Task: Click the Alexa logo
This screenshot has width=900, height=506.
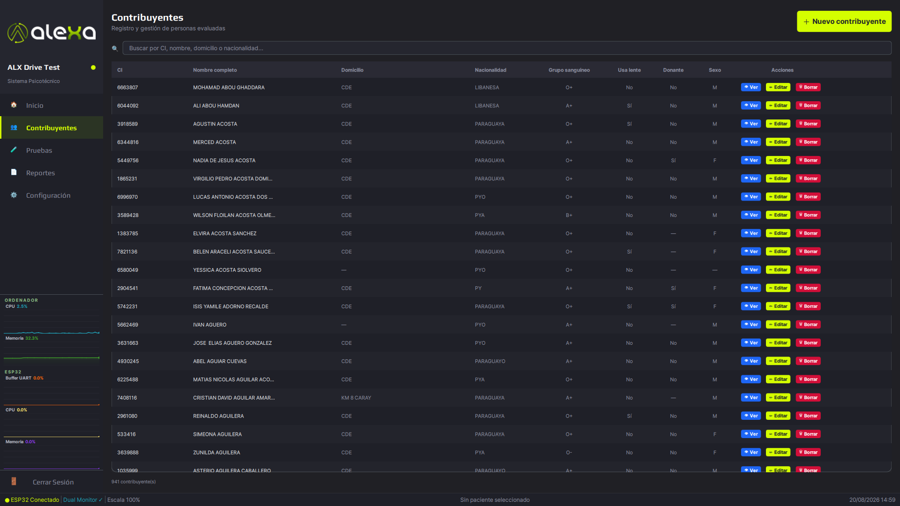Action: click(x=52, y=33)
